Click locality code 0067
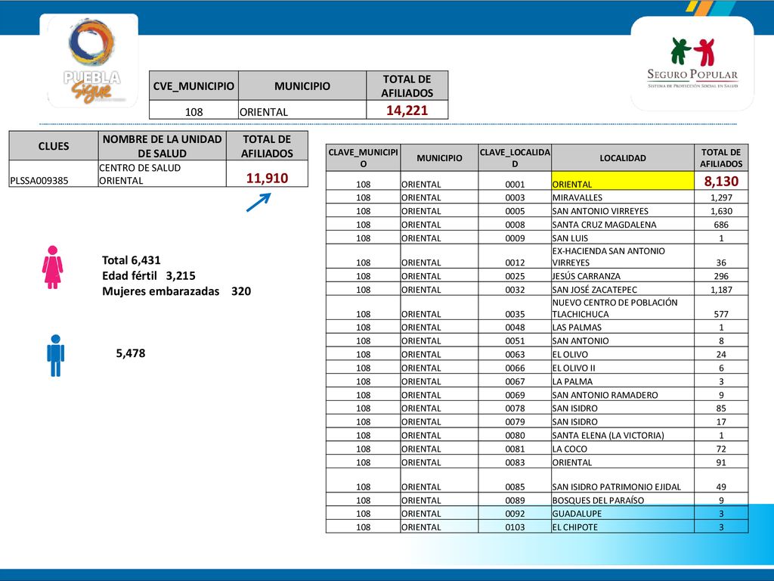The height and width of the screenshot is (581, 774). coord(515,381)
